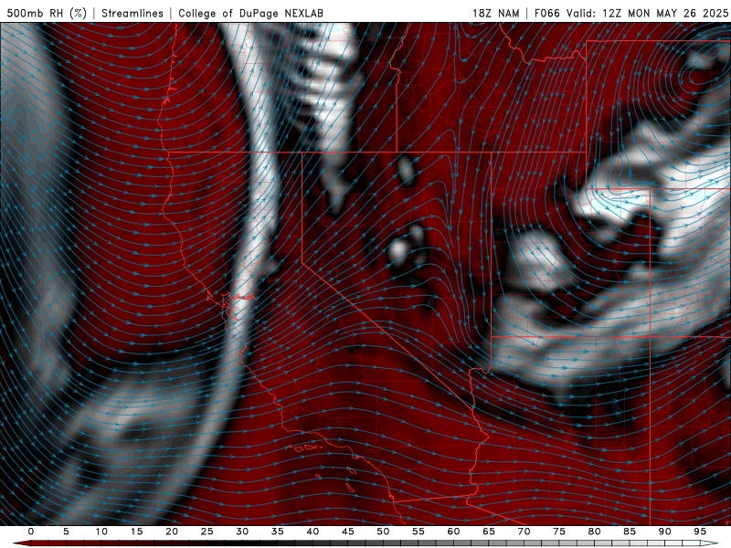The height and width of the screenshot is (548, 731).
Task: Click the '18Z NAM' model label
Action: click(496, 13)
